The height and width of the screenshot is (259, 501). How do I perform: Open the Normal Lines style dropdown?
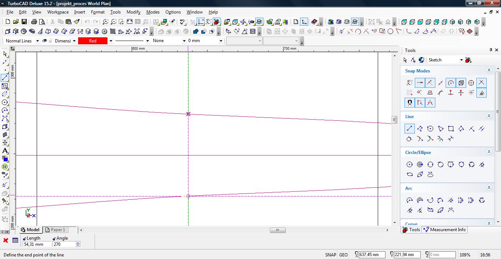[37, 41]
